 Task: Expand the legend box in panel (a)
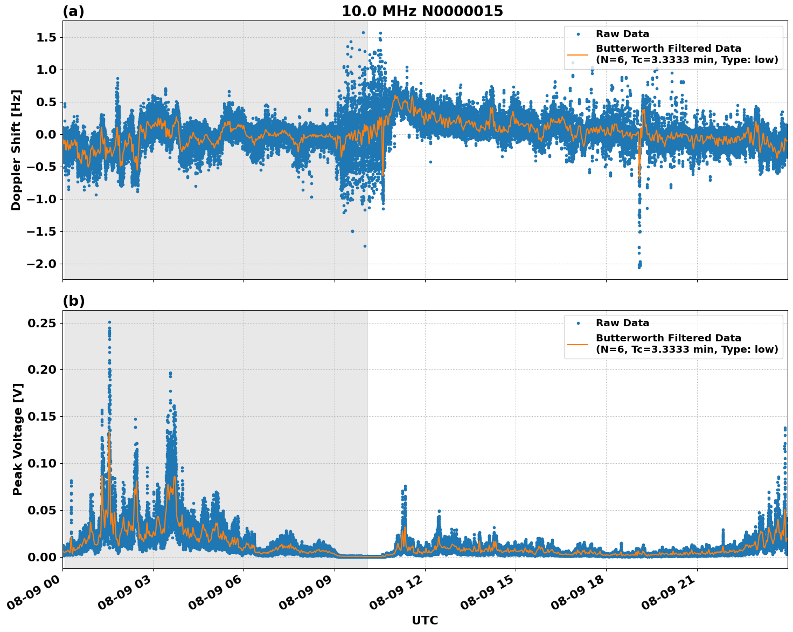click(x=672, y=46)
